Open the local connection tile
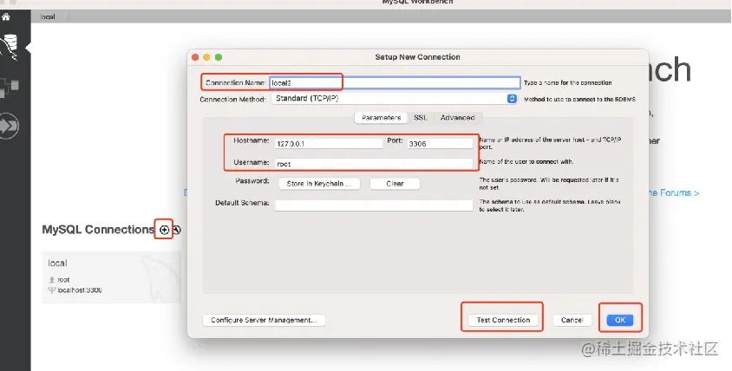732x371 pixels. coord(111,277)
